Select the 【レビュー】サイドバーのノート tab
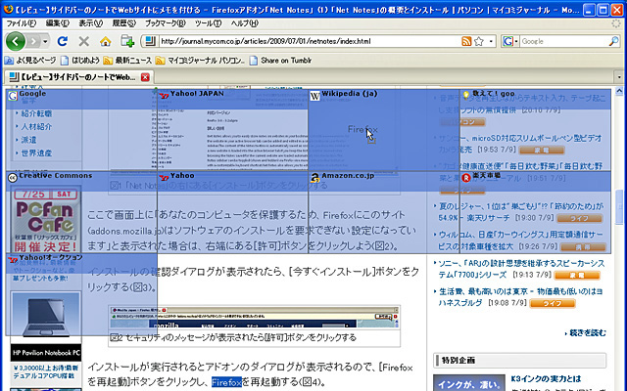 point(78,77)
